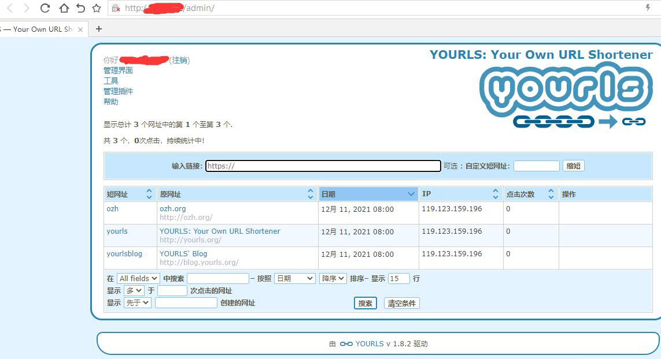Open the 管理插件 menu link

[x=118, y=91]
